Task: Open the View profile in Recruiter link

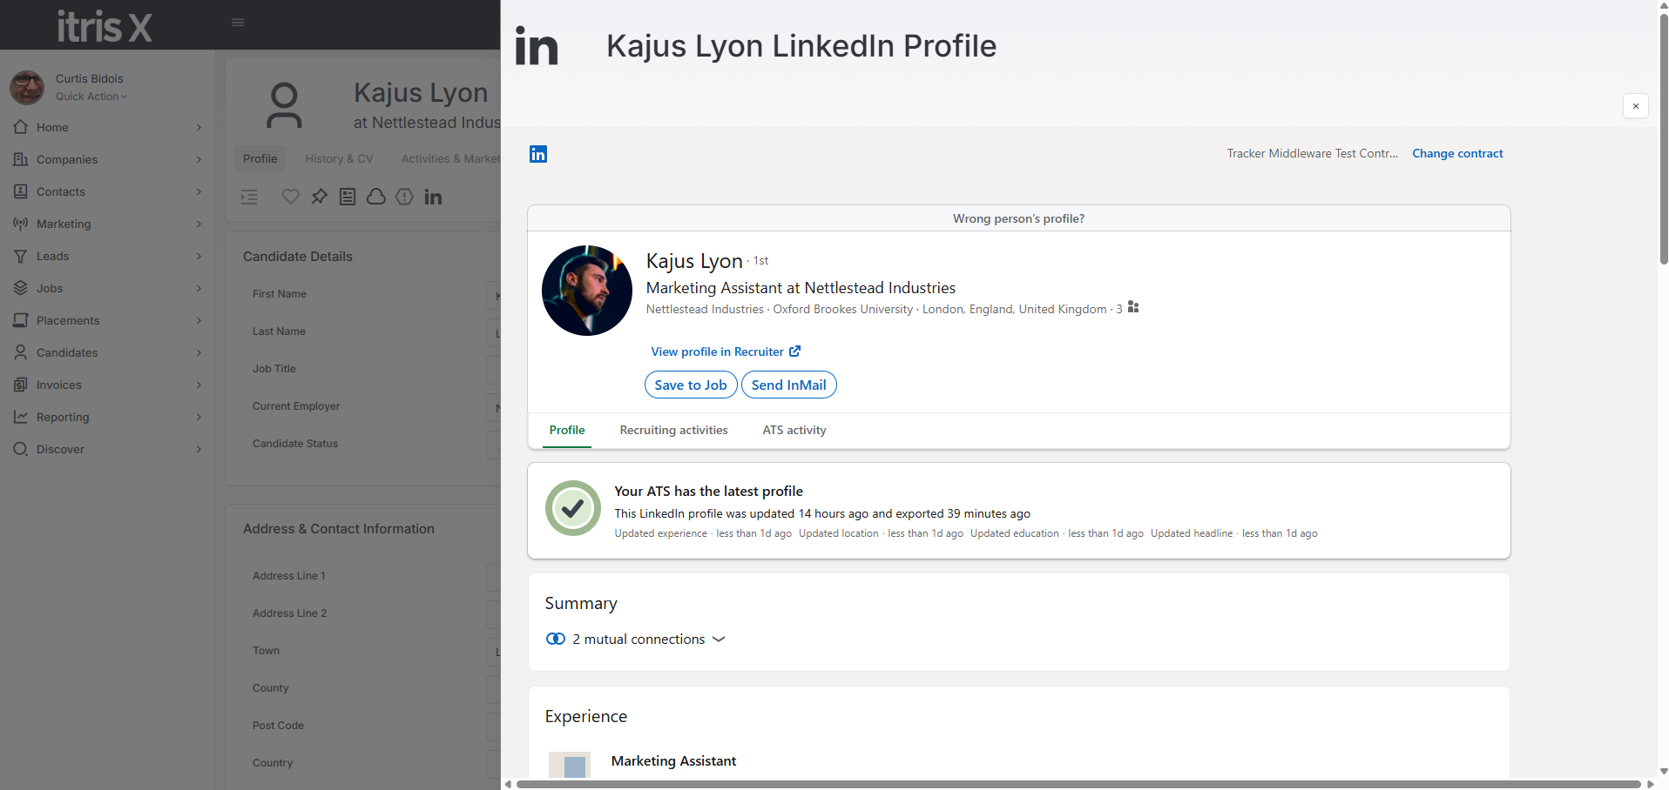Action: (726, 351)
